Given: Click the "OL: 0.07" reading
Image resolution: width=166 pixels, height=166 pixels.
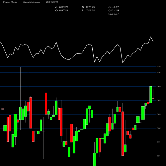Looking at the screenshot, I should pos(114,14).
